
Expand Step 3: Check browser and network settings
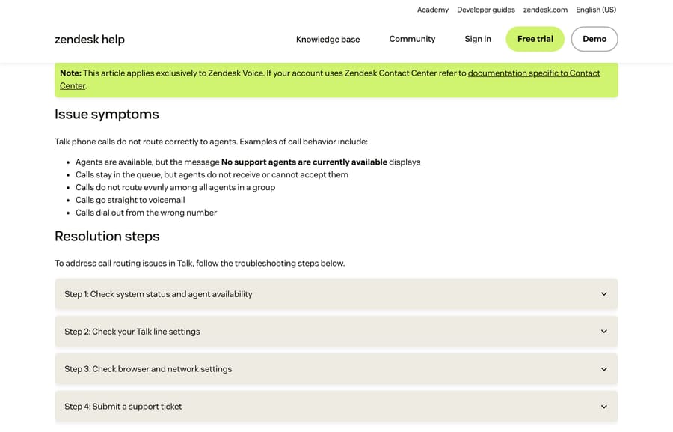336,369
